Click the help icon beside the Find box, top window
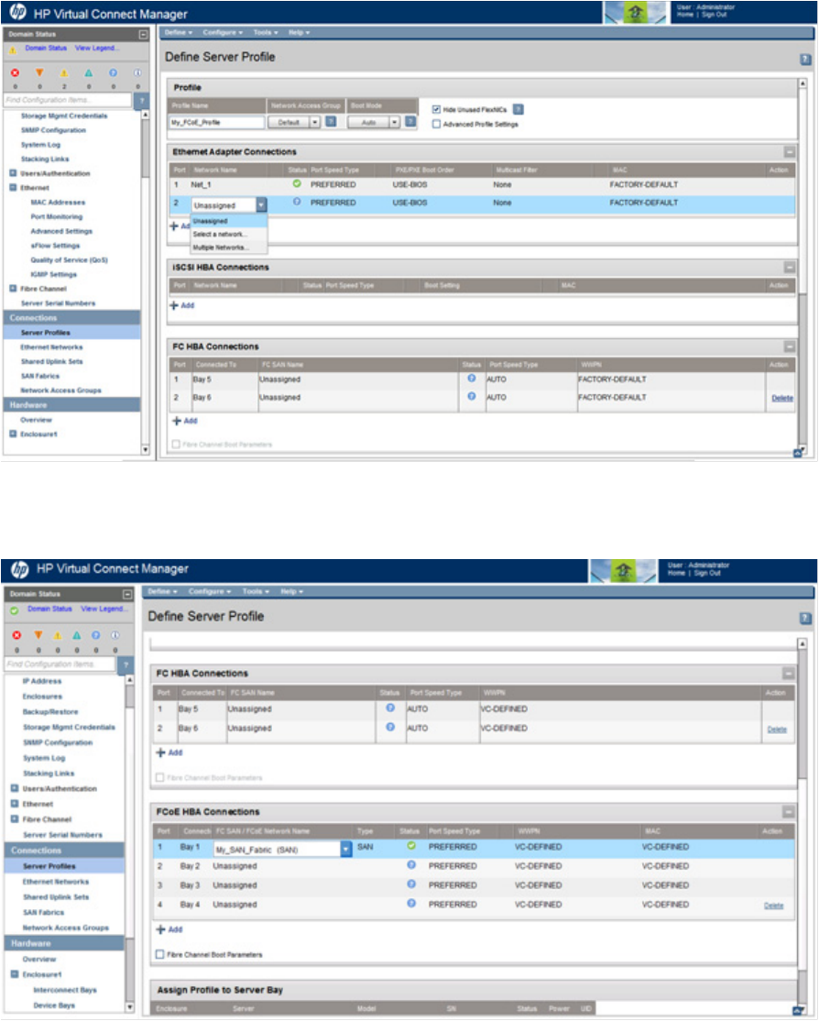Image resolution: width=819 pixels, height=1021 pixels. 141,100
